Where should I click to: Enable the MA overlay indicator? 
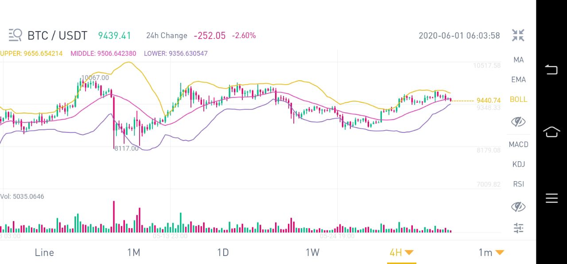coord(518,60)
